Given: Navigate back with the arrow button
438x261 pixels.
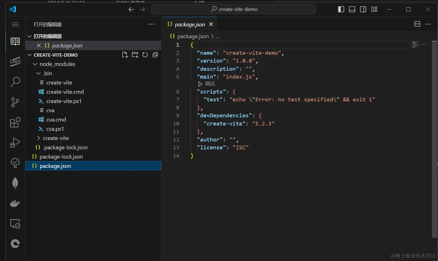Looking at the screenshot, I should click(131, 9).
